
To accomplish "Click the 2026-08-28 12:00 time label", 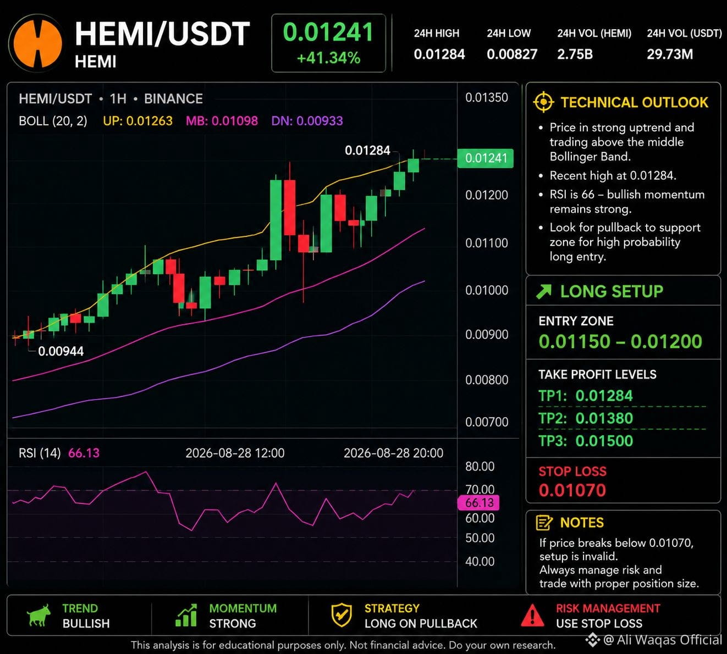I will coord(235,453).
